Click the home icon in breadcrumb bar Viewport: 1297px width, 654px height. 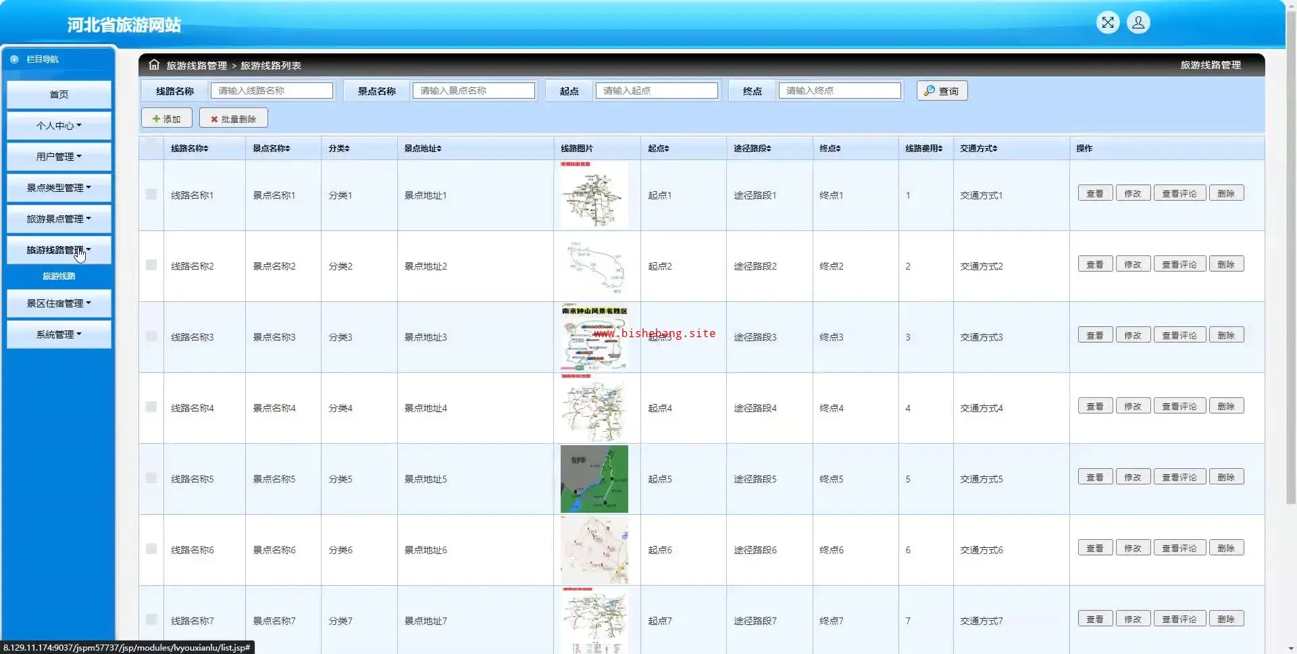(x=154, y=65)
